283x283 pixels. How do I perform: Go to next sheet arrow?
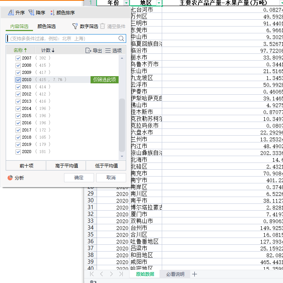[111, 274]
